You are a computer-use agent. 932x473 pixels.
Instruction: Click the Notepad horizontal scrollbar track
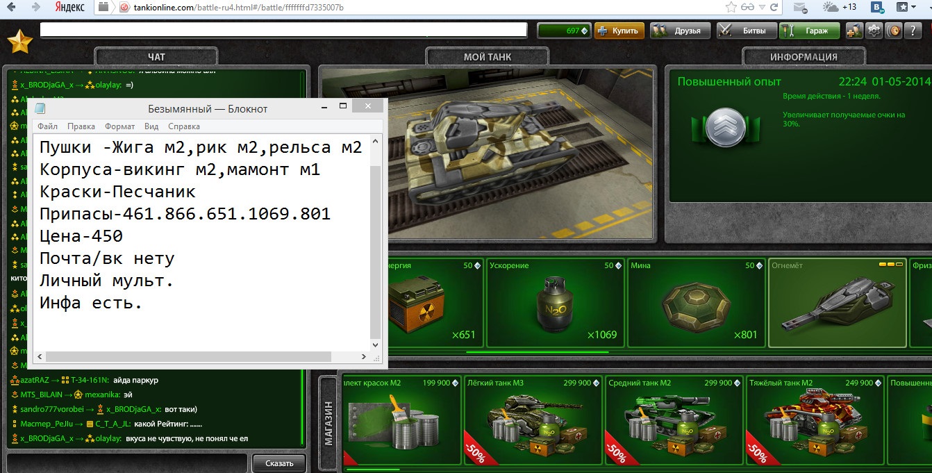pyautogui.click(x=202, y=356)
